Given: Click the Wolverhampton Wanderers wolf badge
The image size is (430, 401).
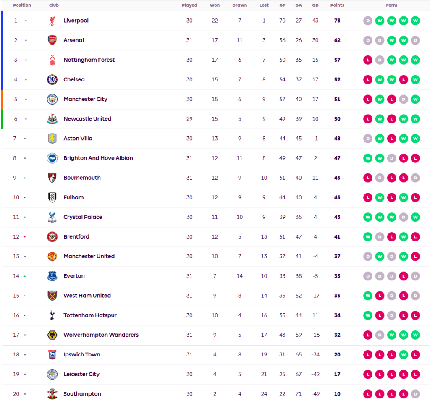Looking at the screenshot, I should pos(52,335).
